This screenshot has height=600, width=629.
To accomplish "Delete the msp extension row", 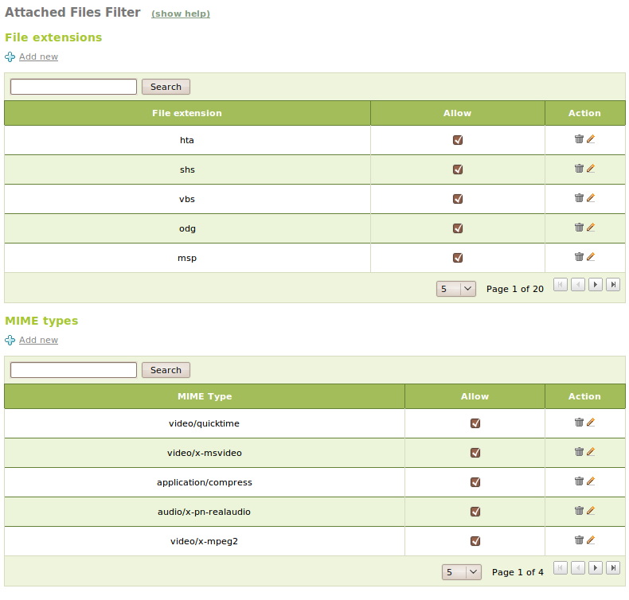I will click(x=579, y=257).
